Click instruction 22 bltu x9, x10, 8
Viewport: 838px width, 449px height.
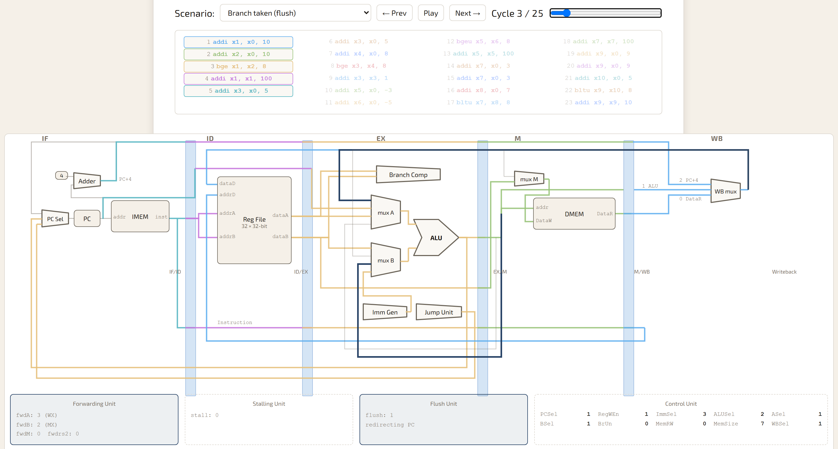click(598, 90)
